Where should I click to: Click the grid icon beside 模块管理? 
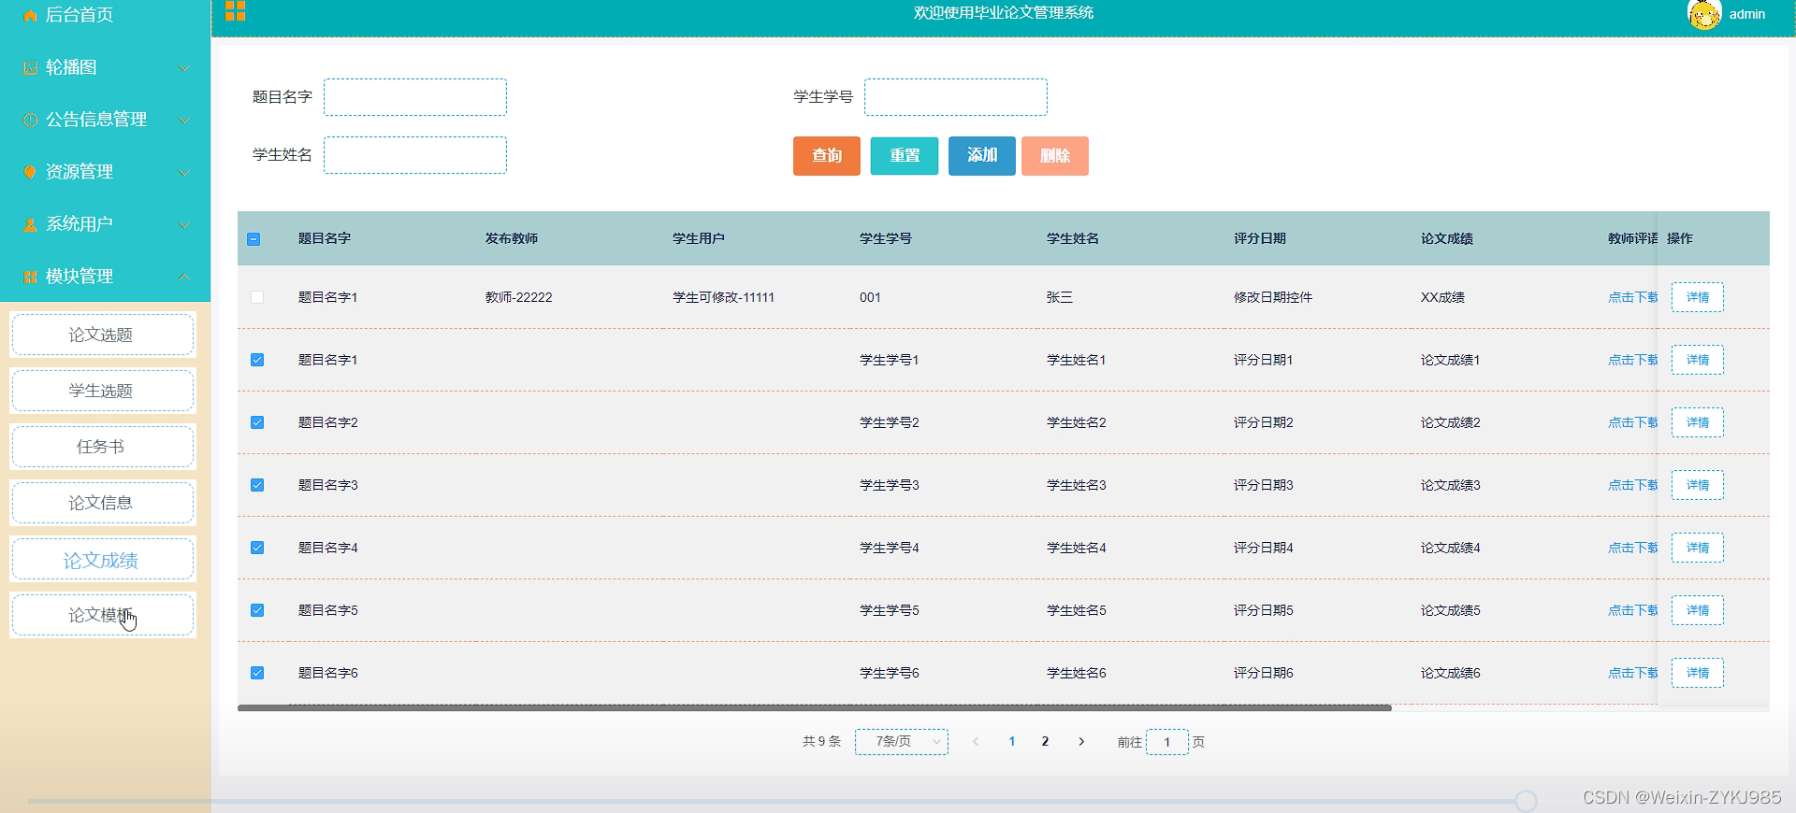point(30,278)
